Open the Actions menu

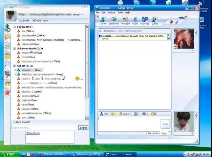111,12
